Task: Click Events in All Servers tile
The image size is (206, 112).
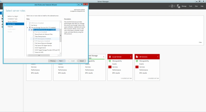Action: point(141,64)
